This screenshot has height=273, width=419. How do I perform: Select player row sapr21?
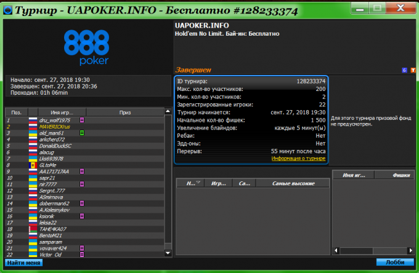point(84,178)
